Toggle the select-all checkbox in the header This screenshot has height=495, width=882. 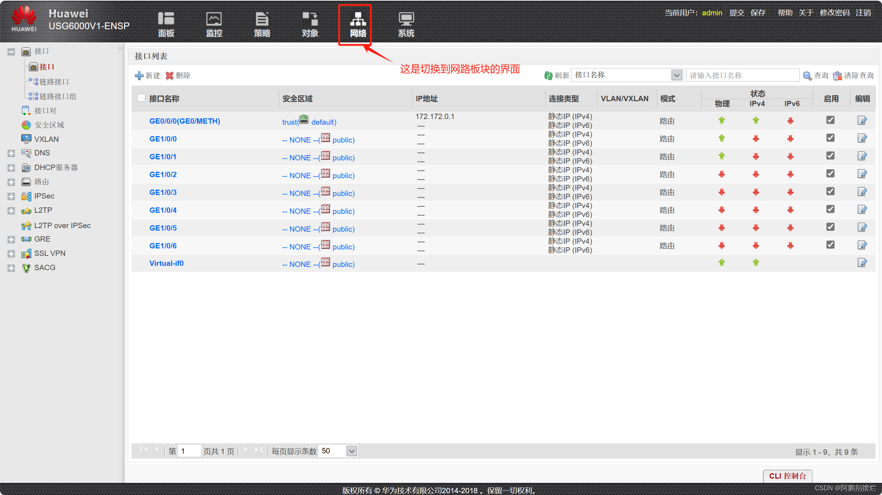point(141,98)
